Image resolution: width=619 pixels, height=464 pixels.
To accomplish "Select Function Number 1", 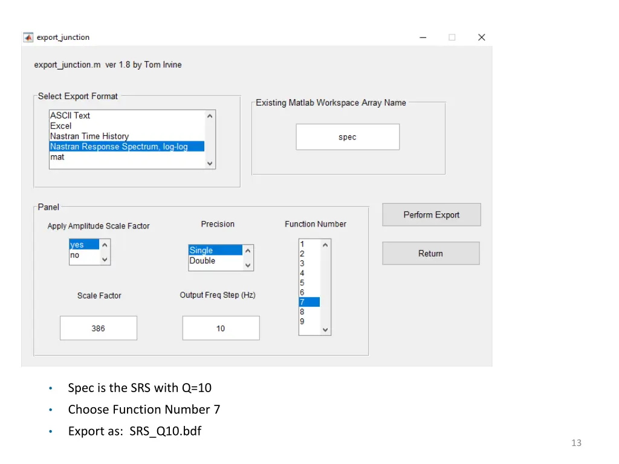I will [x=309, y=244].
